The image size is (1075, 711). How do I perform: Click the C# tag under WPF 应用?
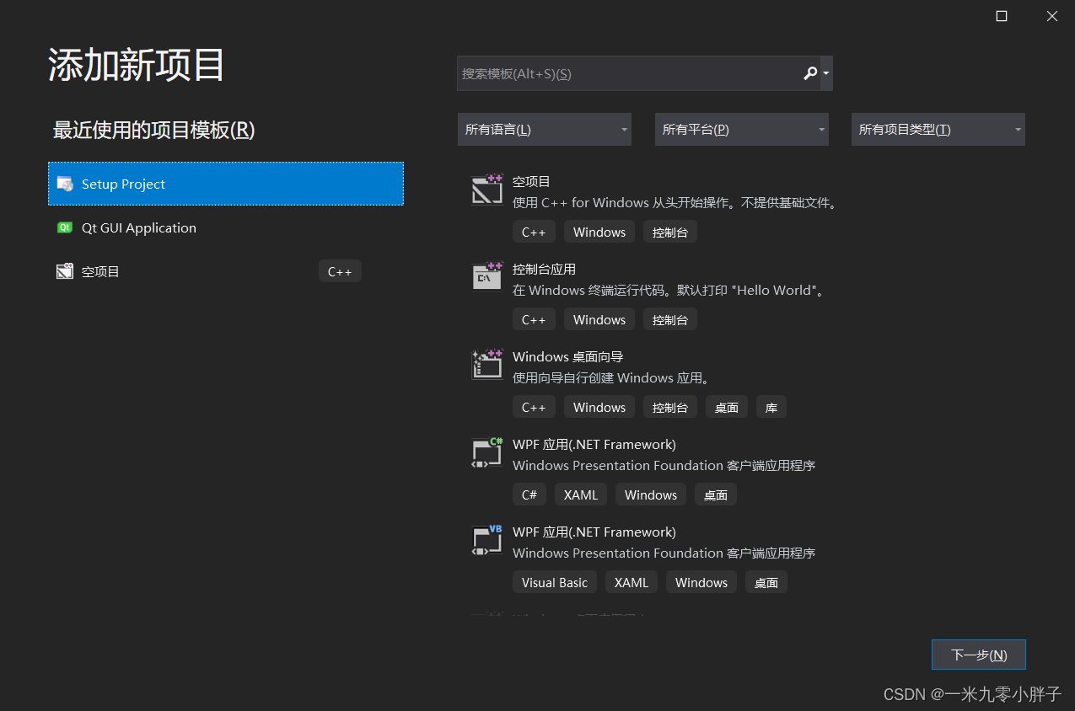point(529,494)
